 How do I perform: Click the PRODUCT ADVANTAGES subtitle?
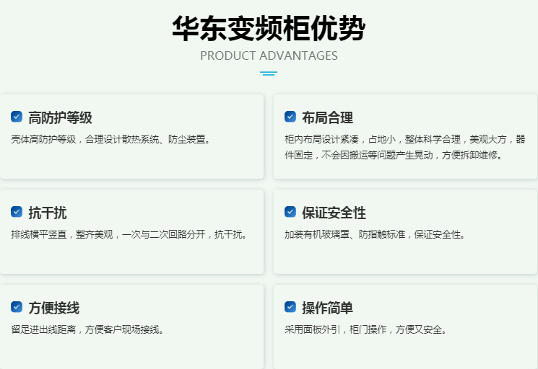pyautogui.click(x=269, y=55)
